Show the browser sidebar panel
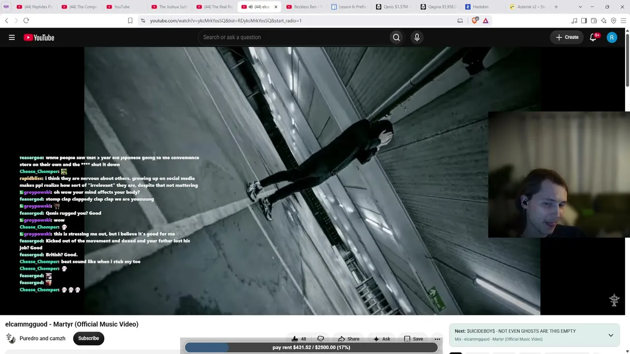This screenshot has height=354, width=630. 584,21
